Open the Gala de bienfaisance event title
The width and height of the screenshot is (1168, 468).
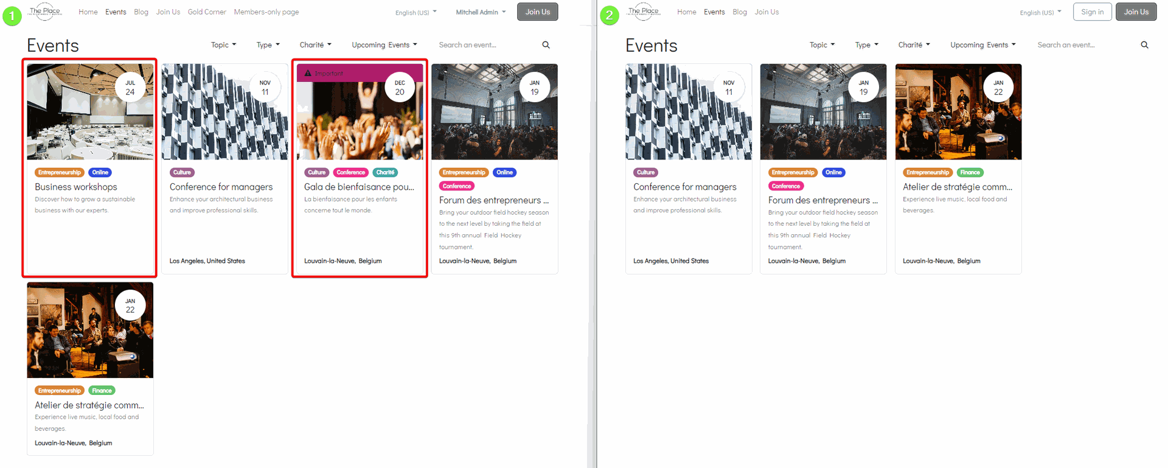(359, 187)
